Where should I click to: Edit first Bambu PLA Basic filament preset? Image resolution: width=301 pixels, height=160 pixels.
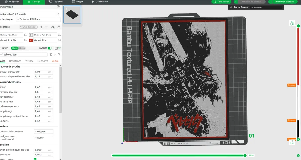[x=25, y=35]
